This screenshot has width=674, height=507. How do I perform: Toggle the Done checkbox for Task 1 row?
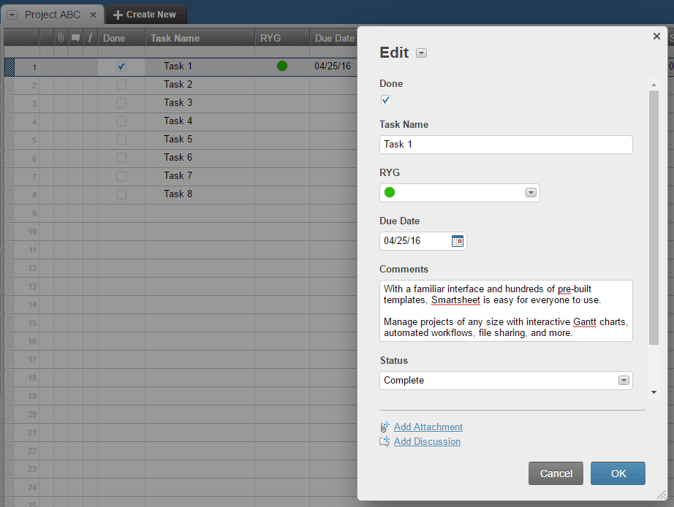coord(121,66)
